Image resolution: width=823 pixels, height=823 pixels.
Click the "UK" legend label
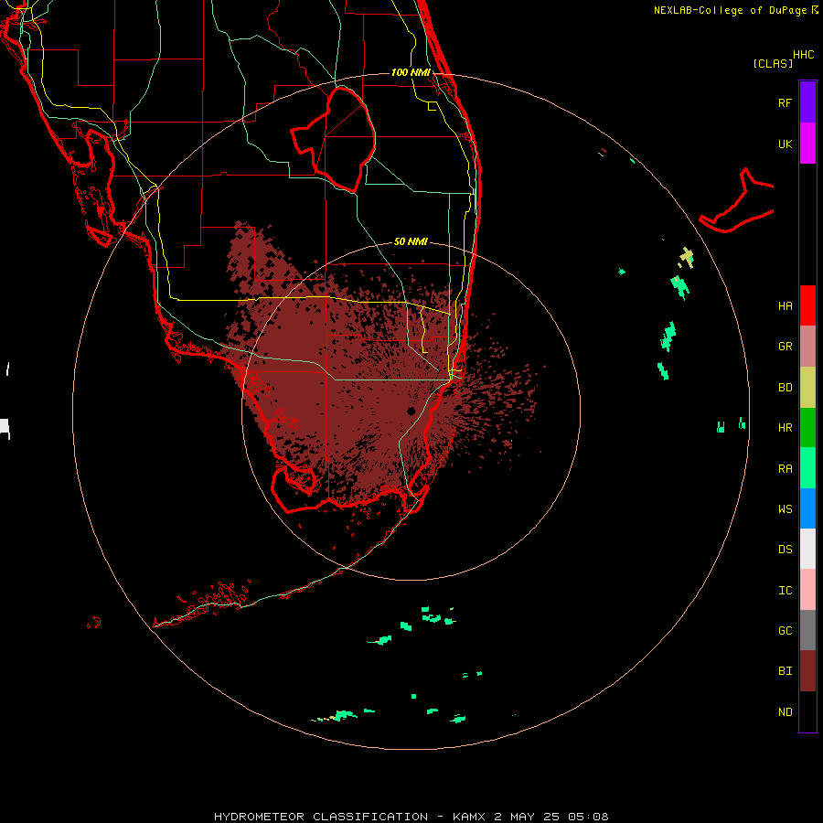click(785, 144)
